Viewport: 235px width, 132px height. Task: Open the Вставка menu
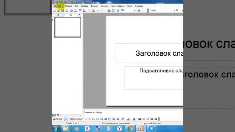[84, 6]
